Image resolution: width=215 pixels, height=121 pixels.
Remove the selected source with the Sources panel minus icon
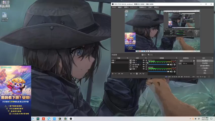pyautogui.click(x=134, y=74)
